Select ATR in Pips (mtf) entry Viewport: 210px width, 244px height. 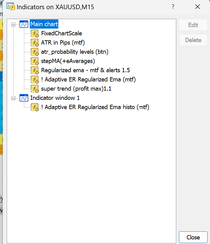(x=63, y=43)
